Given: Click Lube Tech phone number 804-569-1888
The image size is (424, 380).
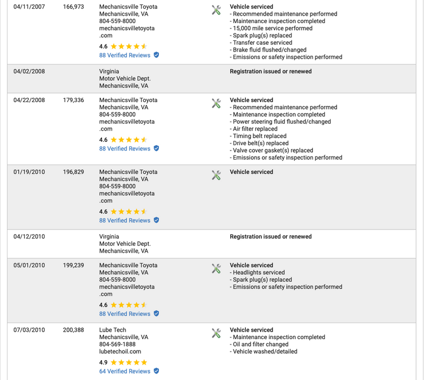Looking at the screenshot, I should pos(117,345).
